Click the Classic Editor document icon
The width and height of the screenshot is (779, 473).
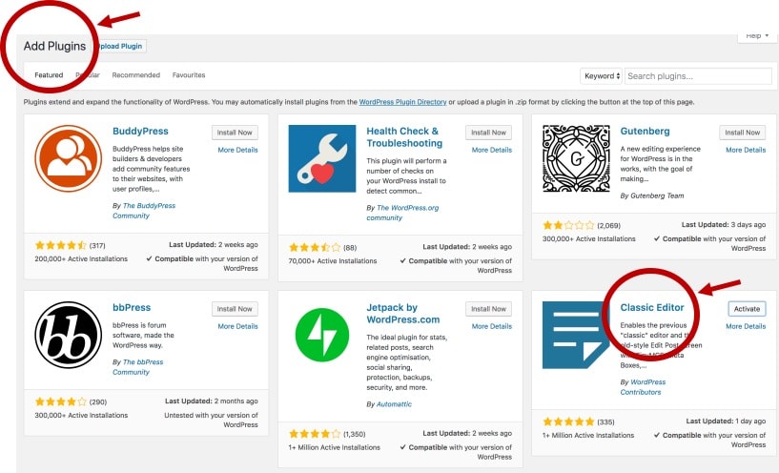(x=576, y=335)
